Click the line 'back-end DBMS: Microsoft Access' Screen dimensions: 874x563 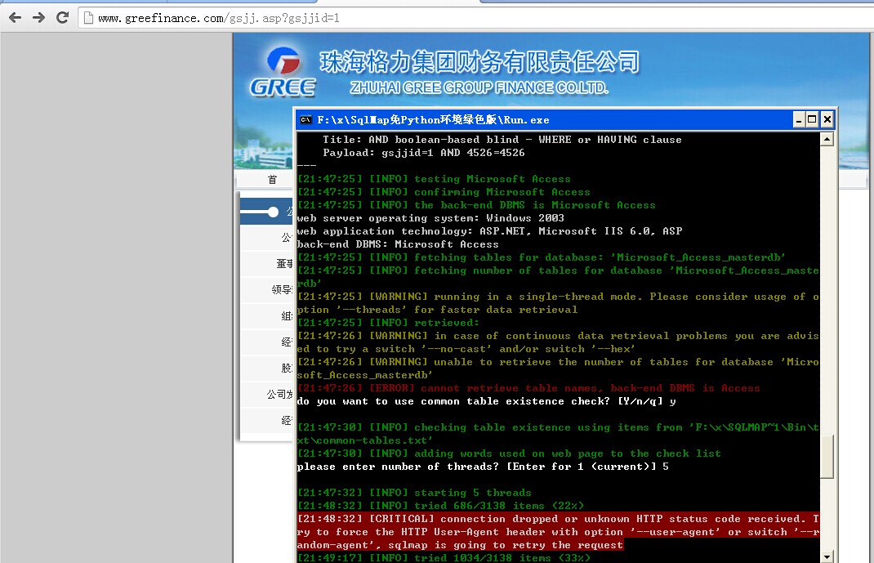tap(398, 244)
